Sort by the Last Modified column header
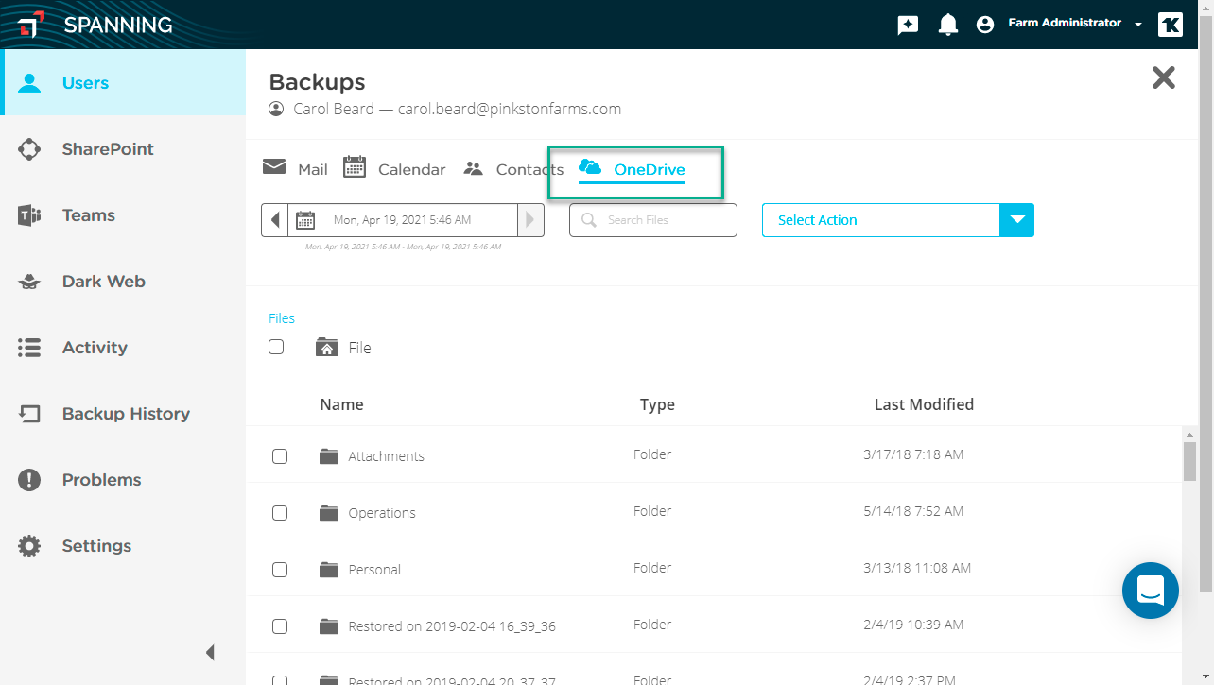 [x=924, y=404]
